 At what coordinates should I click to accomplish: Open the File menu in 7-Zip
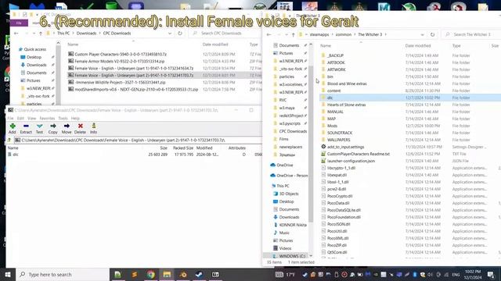pos(10,118)
